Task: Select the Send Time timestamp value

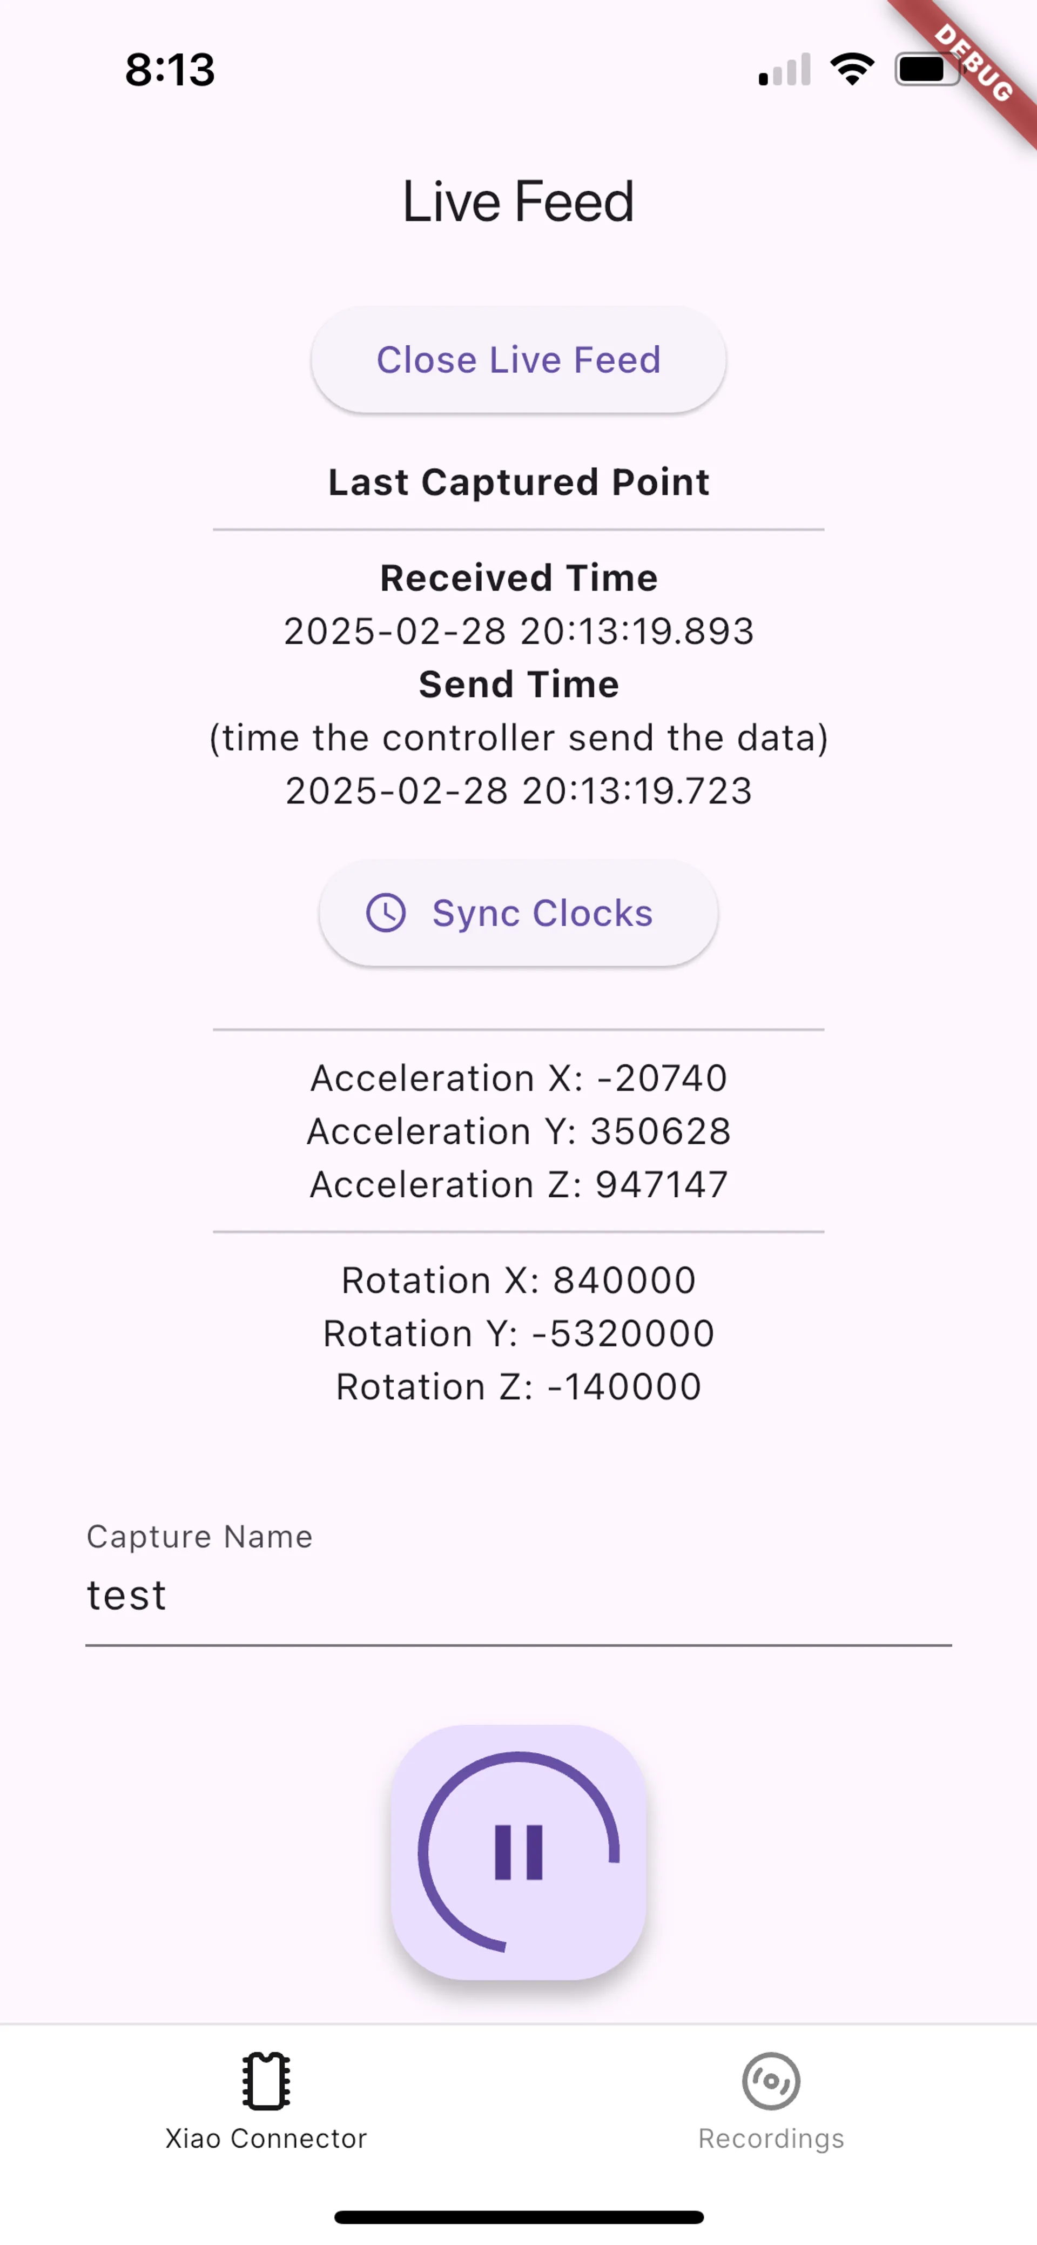Action: pos(518,790)
